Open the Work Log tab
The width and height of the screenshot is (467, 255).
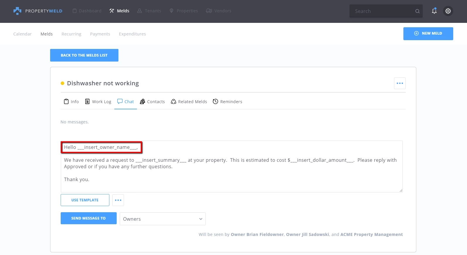tap(98, 102)
